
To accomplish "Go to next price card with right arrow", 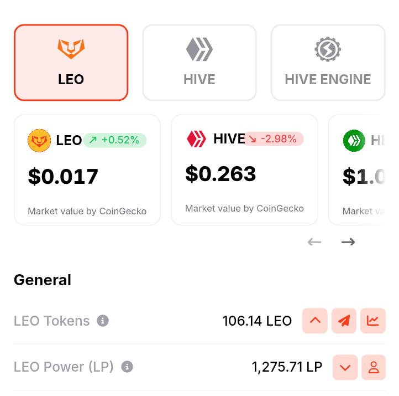I will (x=348, y=241).
